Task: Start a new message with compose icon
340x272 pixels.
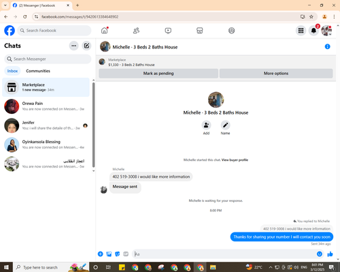Action: click(x=86, y=46)
